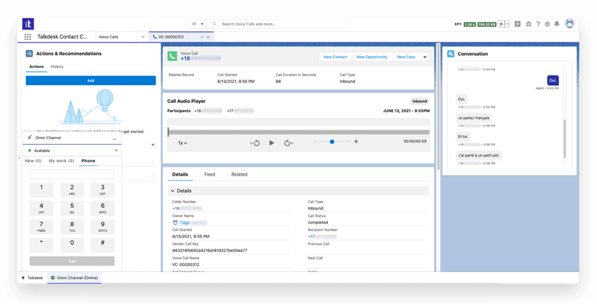Mute the call audio player volume
Image resolution: width=597 pixels, height=304 pixels.
(356, 142)
